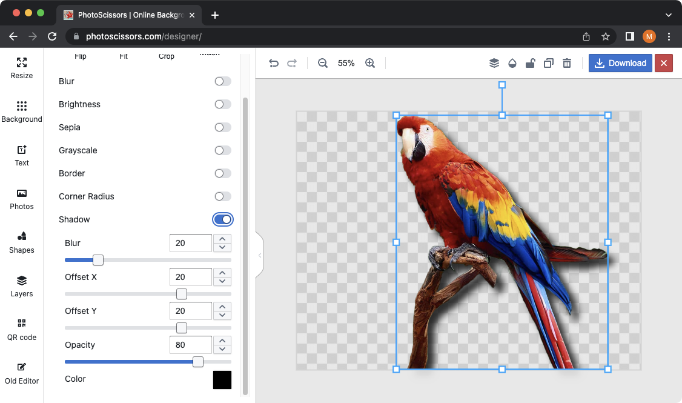Open the Old Editor link
Viewport: 682px width, 403px height.
(x=22, y=373)
